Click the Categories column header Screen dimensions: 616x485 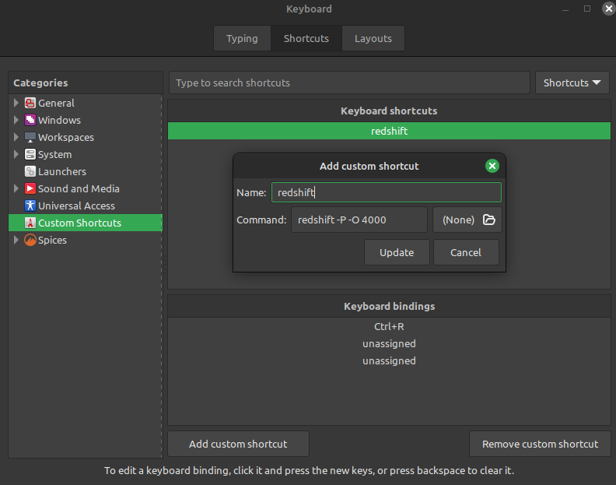coord(86,83)
